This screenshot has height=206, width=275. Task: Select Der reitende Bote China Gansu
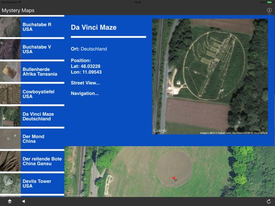pyautogui.click(x=32, y=161)
